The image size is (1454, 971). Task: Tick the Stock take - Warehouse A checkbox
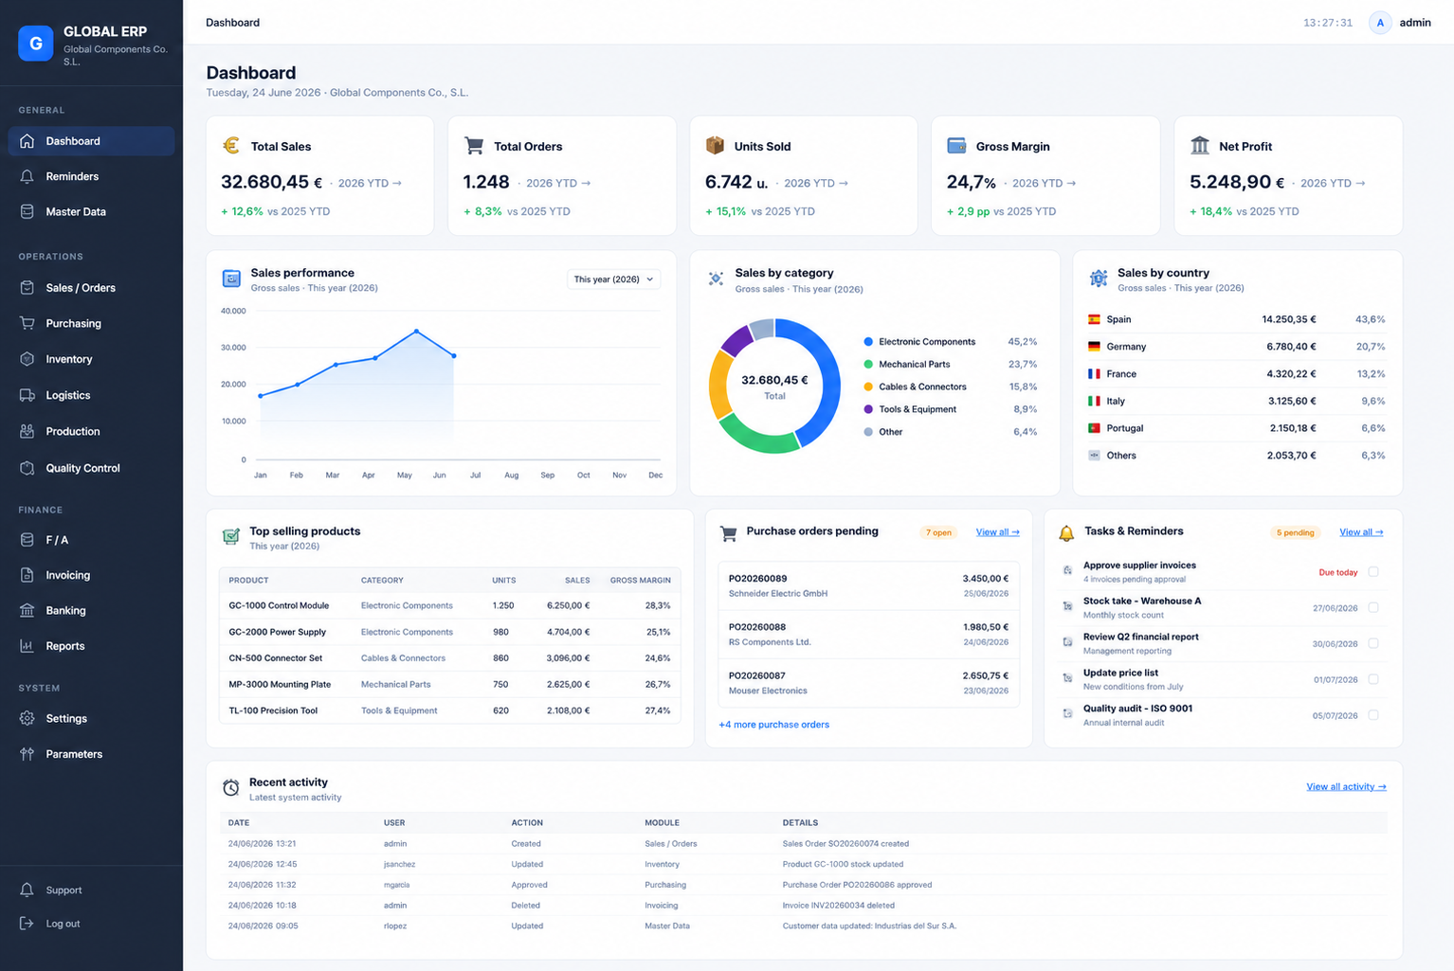(1373, 608)
